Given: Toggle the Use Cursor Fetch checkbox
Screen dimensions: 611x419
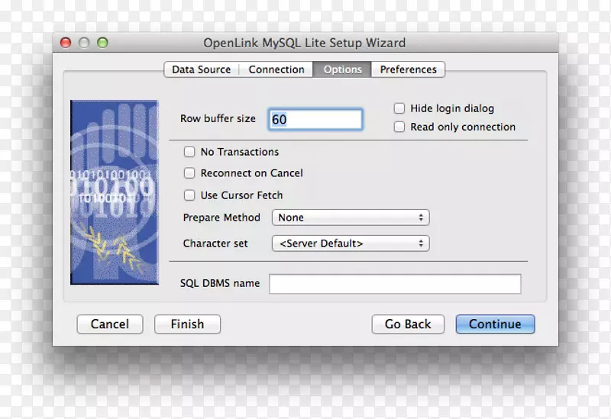Looking at the screenshot, I should tap(189, 195).
